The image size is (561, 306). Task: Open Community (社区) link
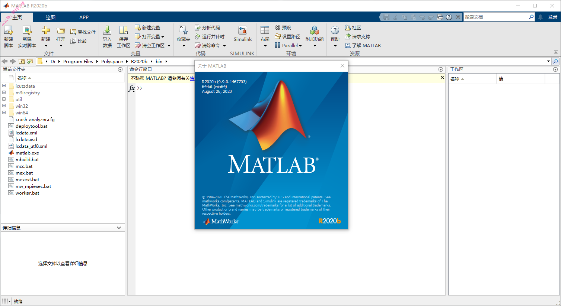pyautogui.click(x=353, y=28)
